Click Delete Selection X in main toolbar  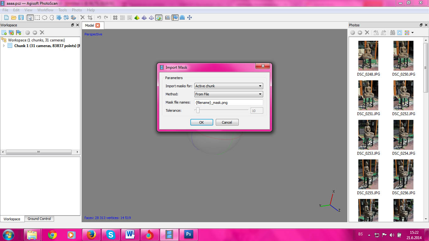(83, 18)
